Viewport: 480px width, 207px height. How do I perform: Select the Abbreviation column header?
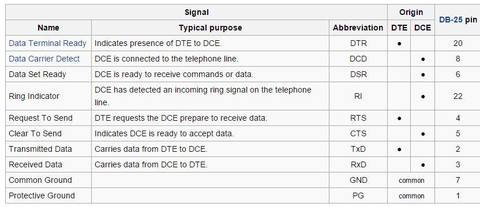click(358, 28)
